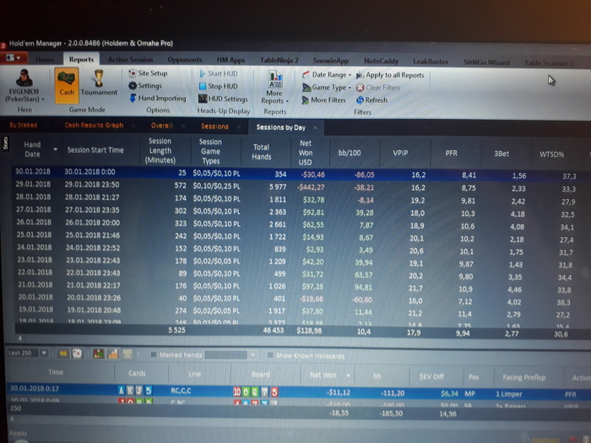Toggle Marked hands checkbox
Viewport: 591px width, 443px height.
pos(154,354)
